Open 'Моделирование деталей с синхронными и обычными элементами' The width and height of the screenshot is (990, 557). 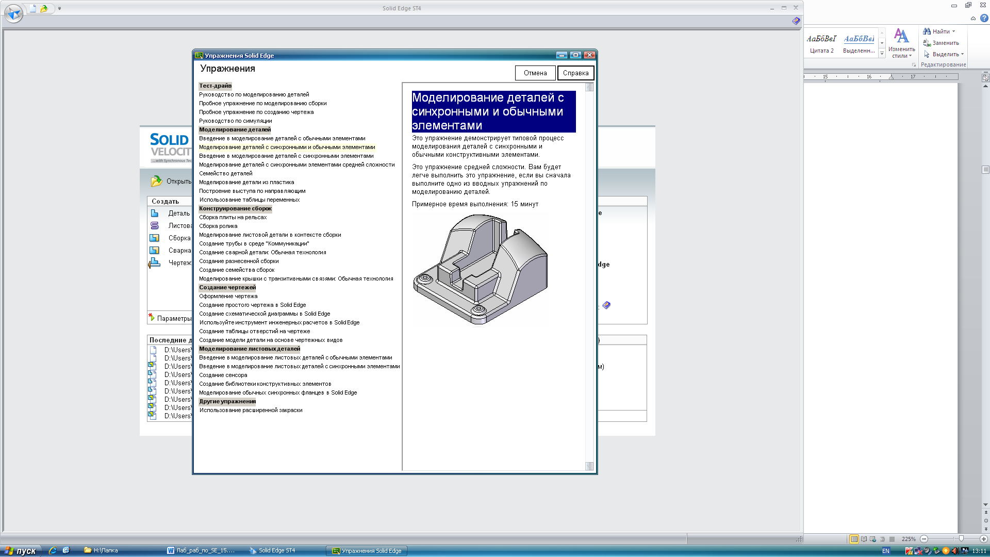287,147
